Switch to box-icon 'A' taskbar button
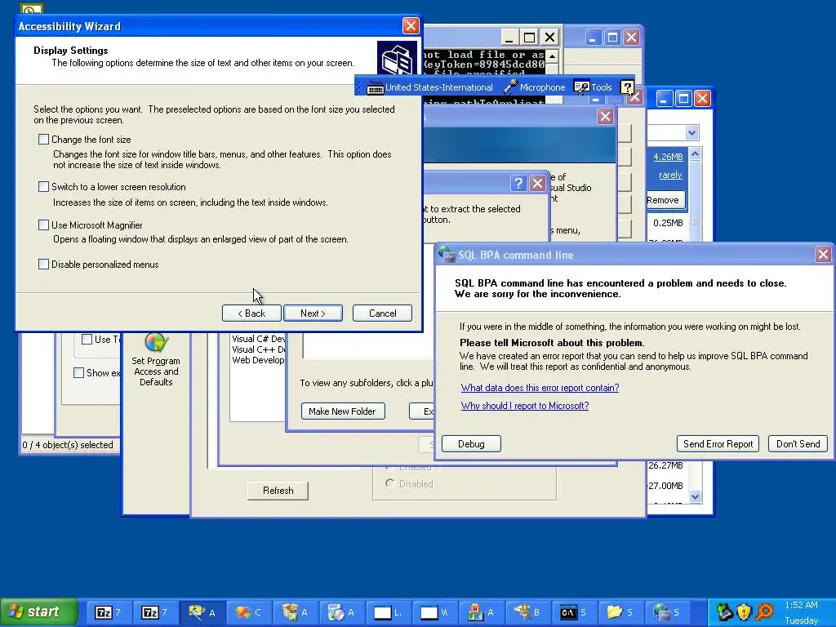This screenshot has height=627, width=836. pyautogui.click(x=296, y=612)
